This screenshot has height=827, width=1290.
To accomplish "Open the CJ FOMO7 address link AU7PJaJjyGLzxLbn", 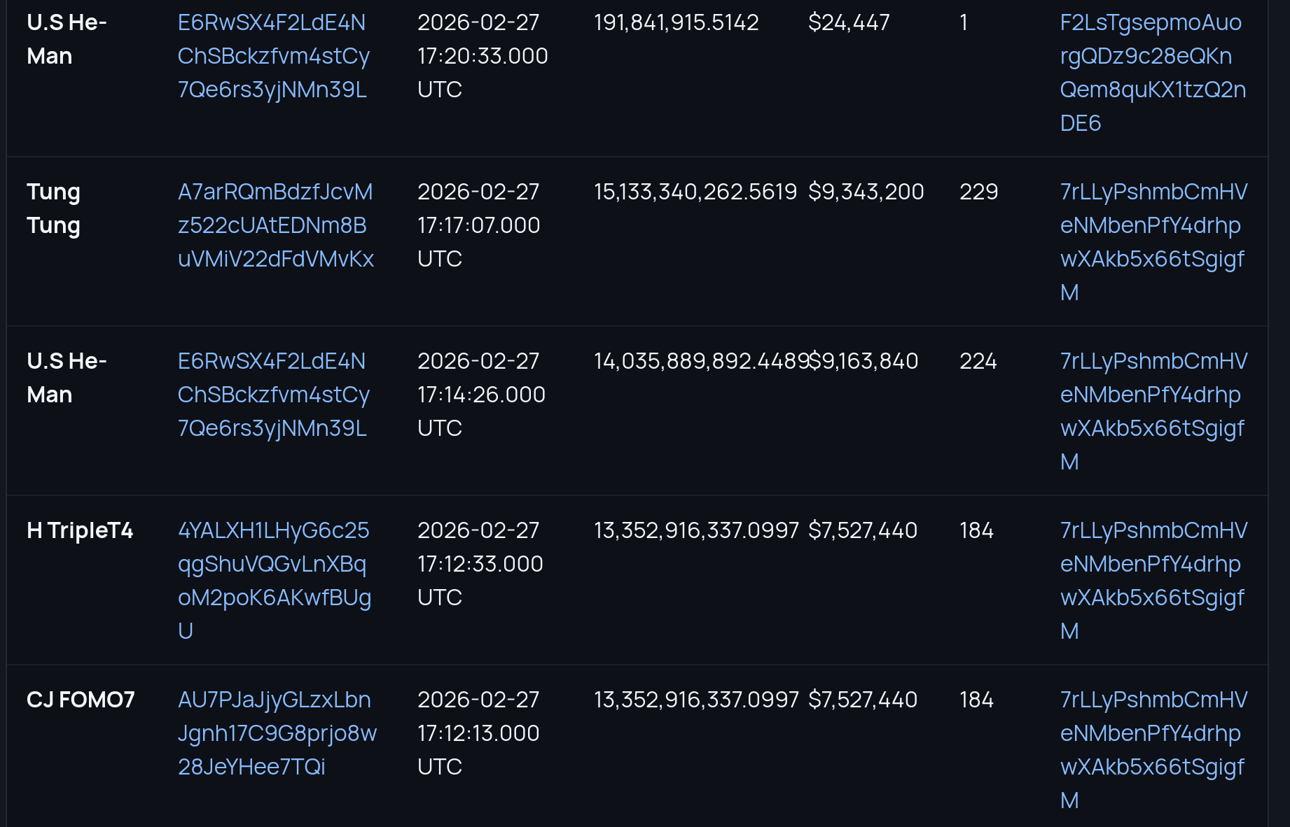I will click(275, 733).
